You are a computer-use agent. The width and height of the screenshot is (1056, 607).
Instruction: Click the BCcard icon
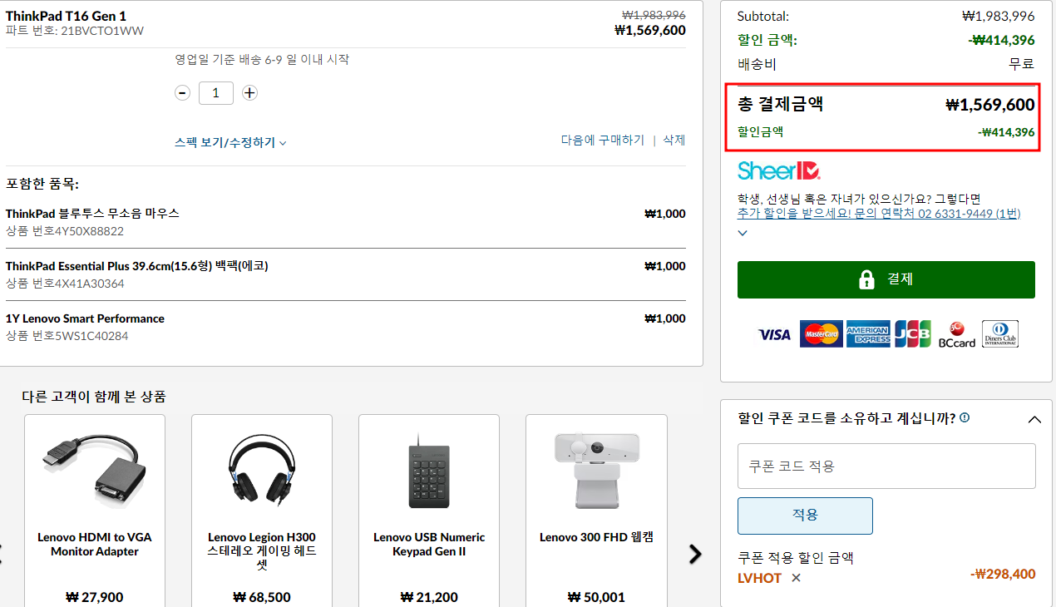click(x=956, y=334)
